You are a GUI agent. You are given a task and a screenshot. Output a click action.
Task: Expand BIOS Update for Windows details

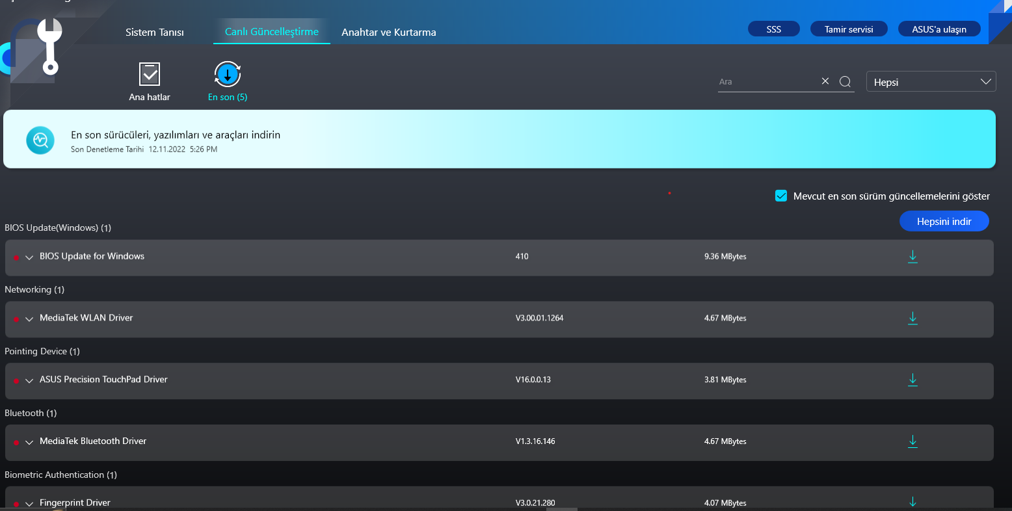[29, 257]
